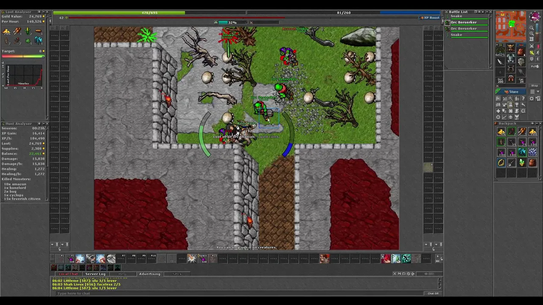Switch to Local Chat tab

[68, 274]
